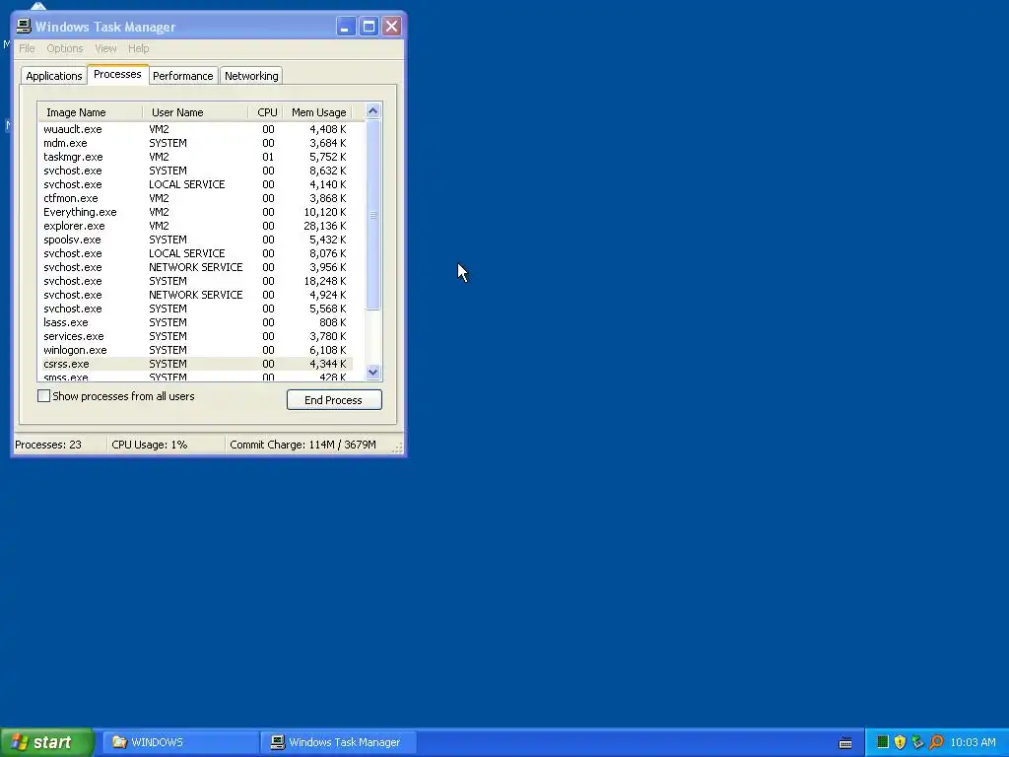Image resolution: width=1009 pixels, height=757 pixels.
Task: Select the services.exe process row
Action: click(196, 336)
